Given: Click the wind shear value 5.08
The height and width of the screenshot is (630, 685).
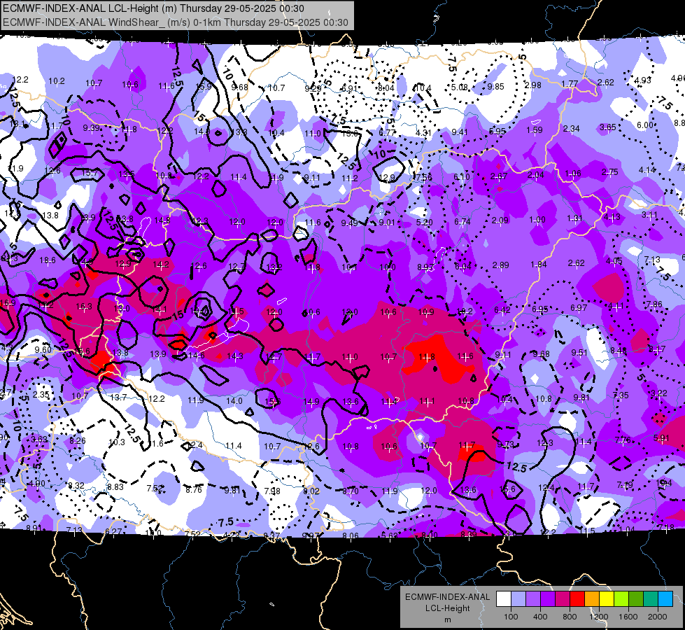Looking at the screenshot, I should pos(460,87).
